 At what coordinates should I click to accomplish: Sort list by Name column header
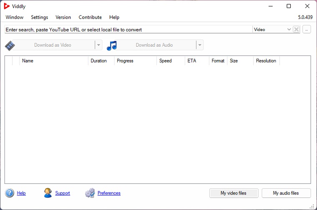click(54, 60)
